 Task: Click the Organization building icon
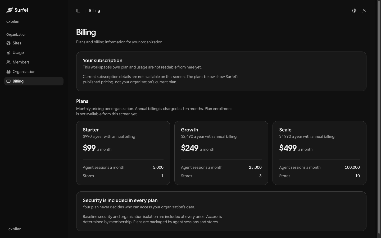tap(8, 72)
